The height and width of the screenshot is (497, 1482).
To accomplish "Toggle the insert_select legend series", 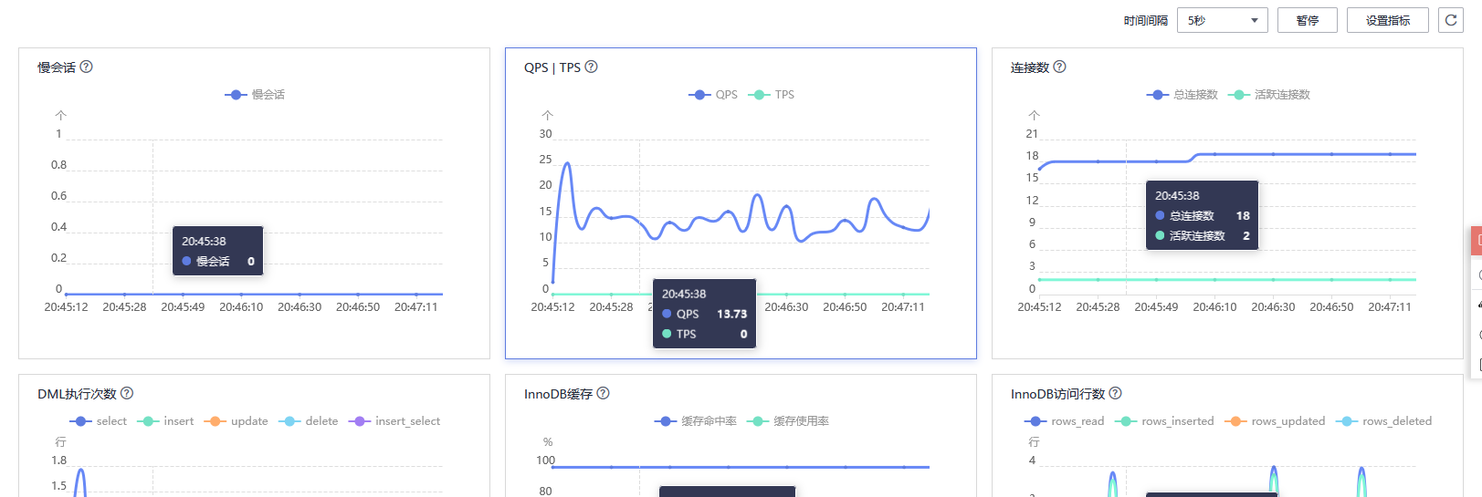I will [394, 421].
